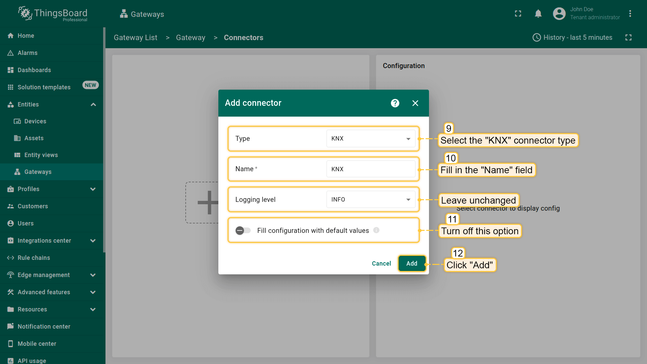The width and height of the screenshot is (647, 364).
Task: Toggle fullscreen mode icon in top bar
Action: [518, 14]
